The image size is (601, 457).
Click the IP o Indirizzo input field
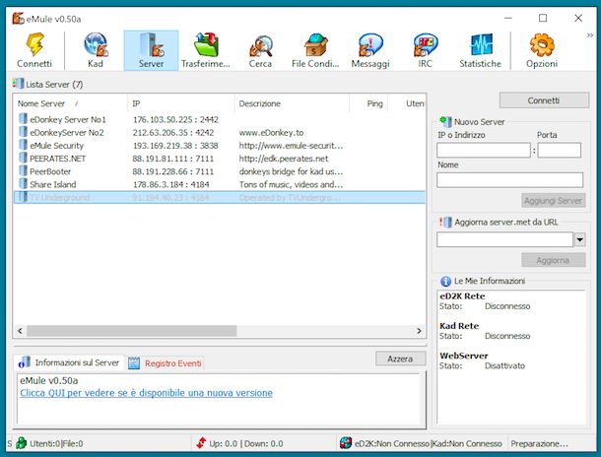tap(484, 150)
